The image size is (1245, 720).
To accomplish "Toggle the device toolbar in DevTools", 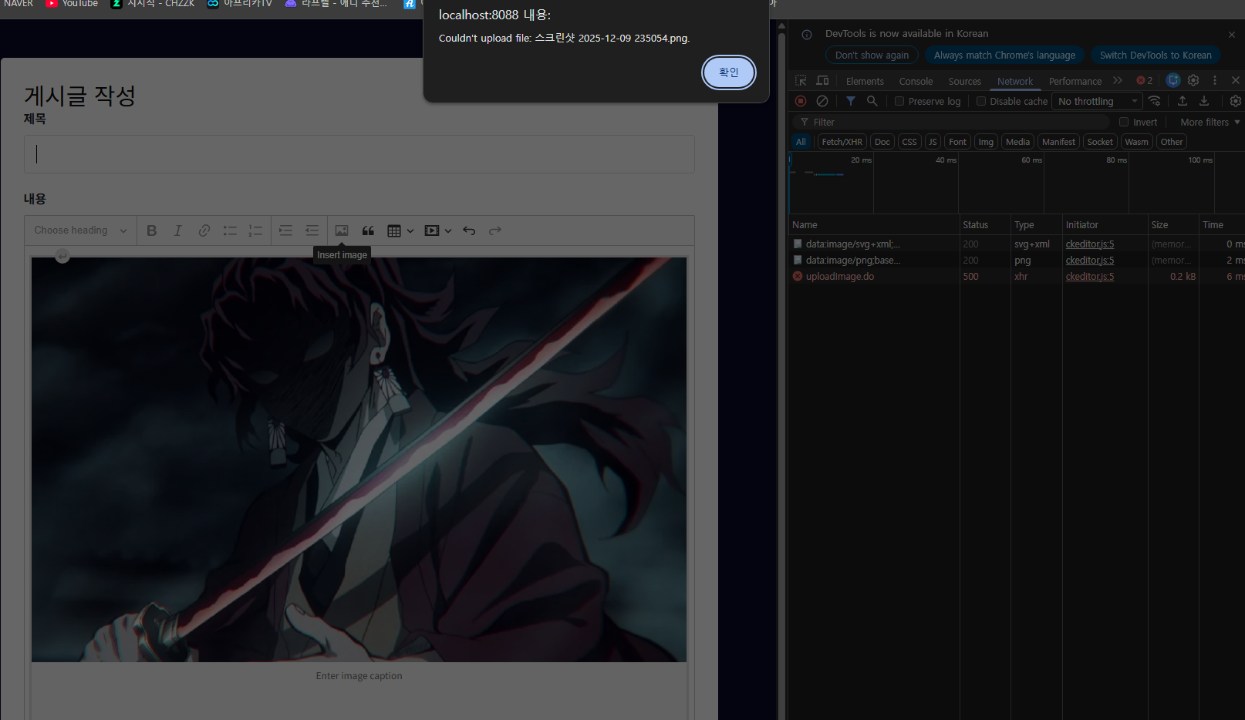I will pyautogui.click(x=822, y=80).
